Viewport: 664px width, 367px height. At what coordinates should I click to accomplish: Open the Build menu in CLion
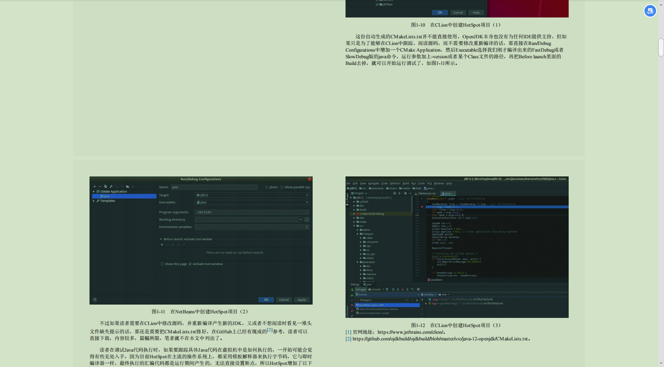406,183
